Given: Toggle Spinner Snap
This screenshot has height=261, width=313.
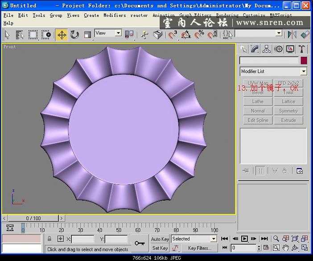Looking at the screenshot, I should pos(212,35).
